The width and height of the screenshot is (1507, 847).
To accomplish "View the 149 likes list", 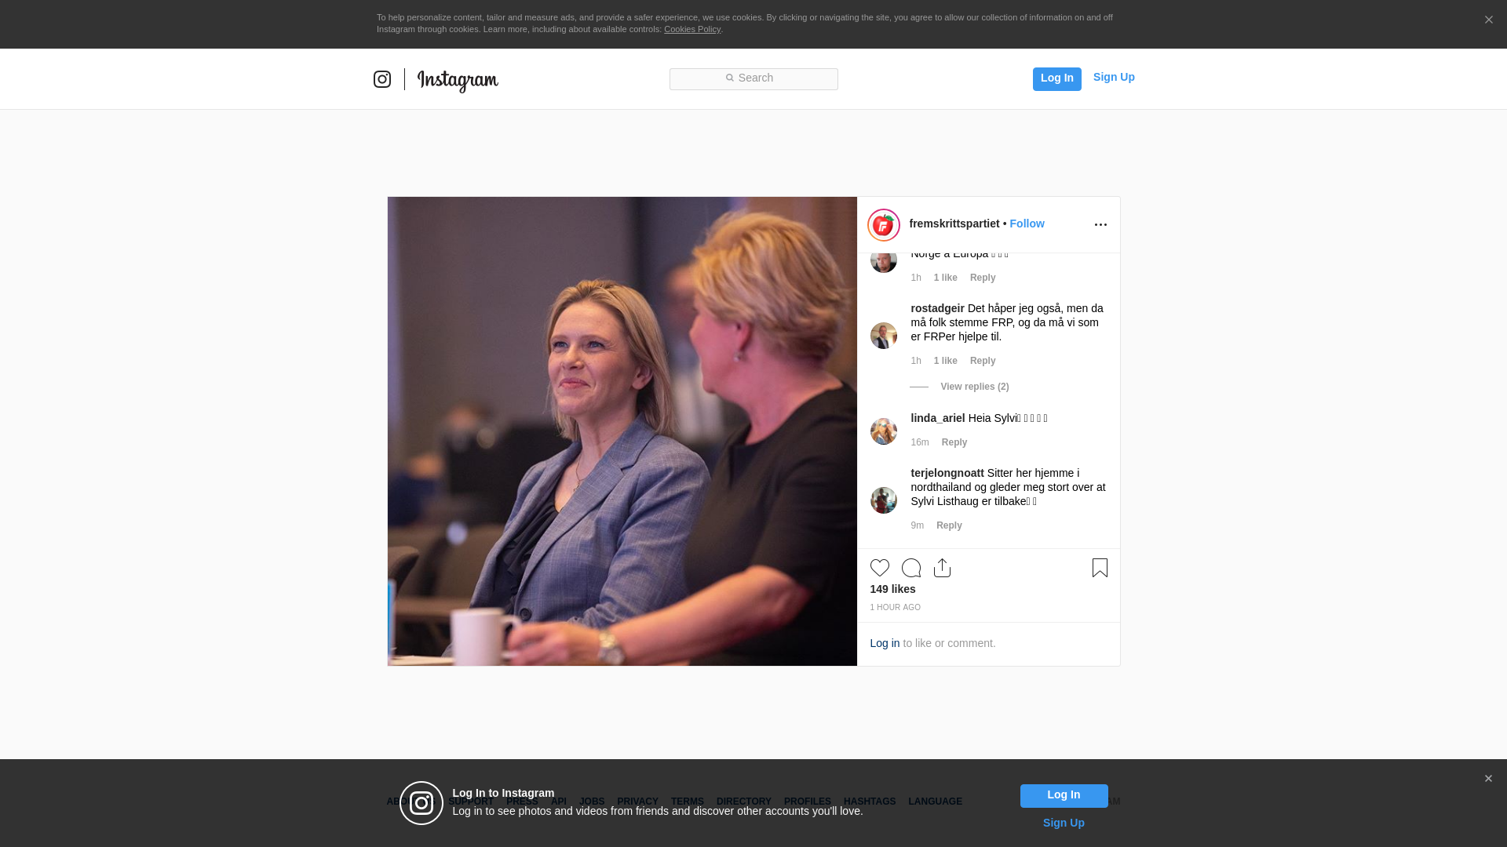I will pos(892,589).
